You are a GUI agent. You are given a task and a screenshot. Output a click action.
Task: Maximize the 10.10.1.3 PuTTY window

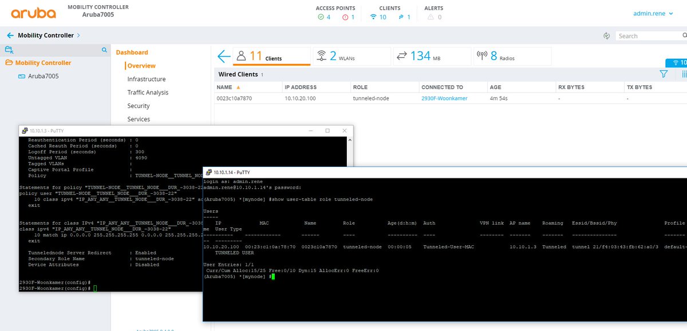[x=327, y=130]
